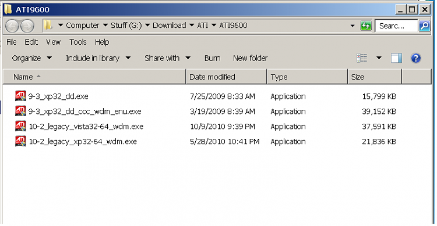The image size is (437, 226).
Task: Click Application type of 9-3_xp32_dd.exe
Action: coord(288,96)
